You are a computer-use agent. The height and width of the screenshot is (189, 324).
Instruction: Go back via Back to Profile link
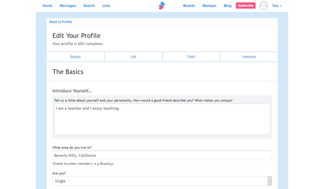pyautogui.click(x=61, y=22)
